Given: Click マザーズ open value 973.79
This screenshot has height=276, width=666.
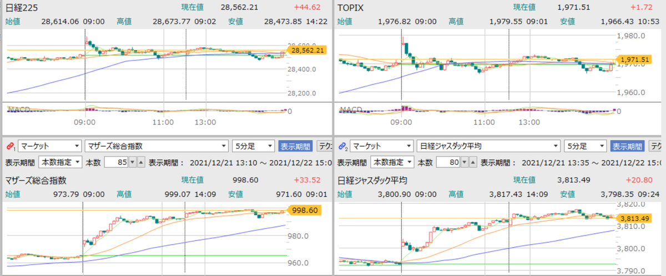Looking at the screenshot, I should 67,194.
